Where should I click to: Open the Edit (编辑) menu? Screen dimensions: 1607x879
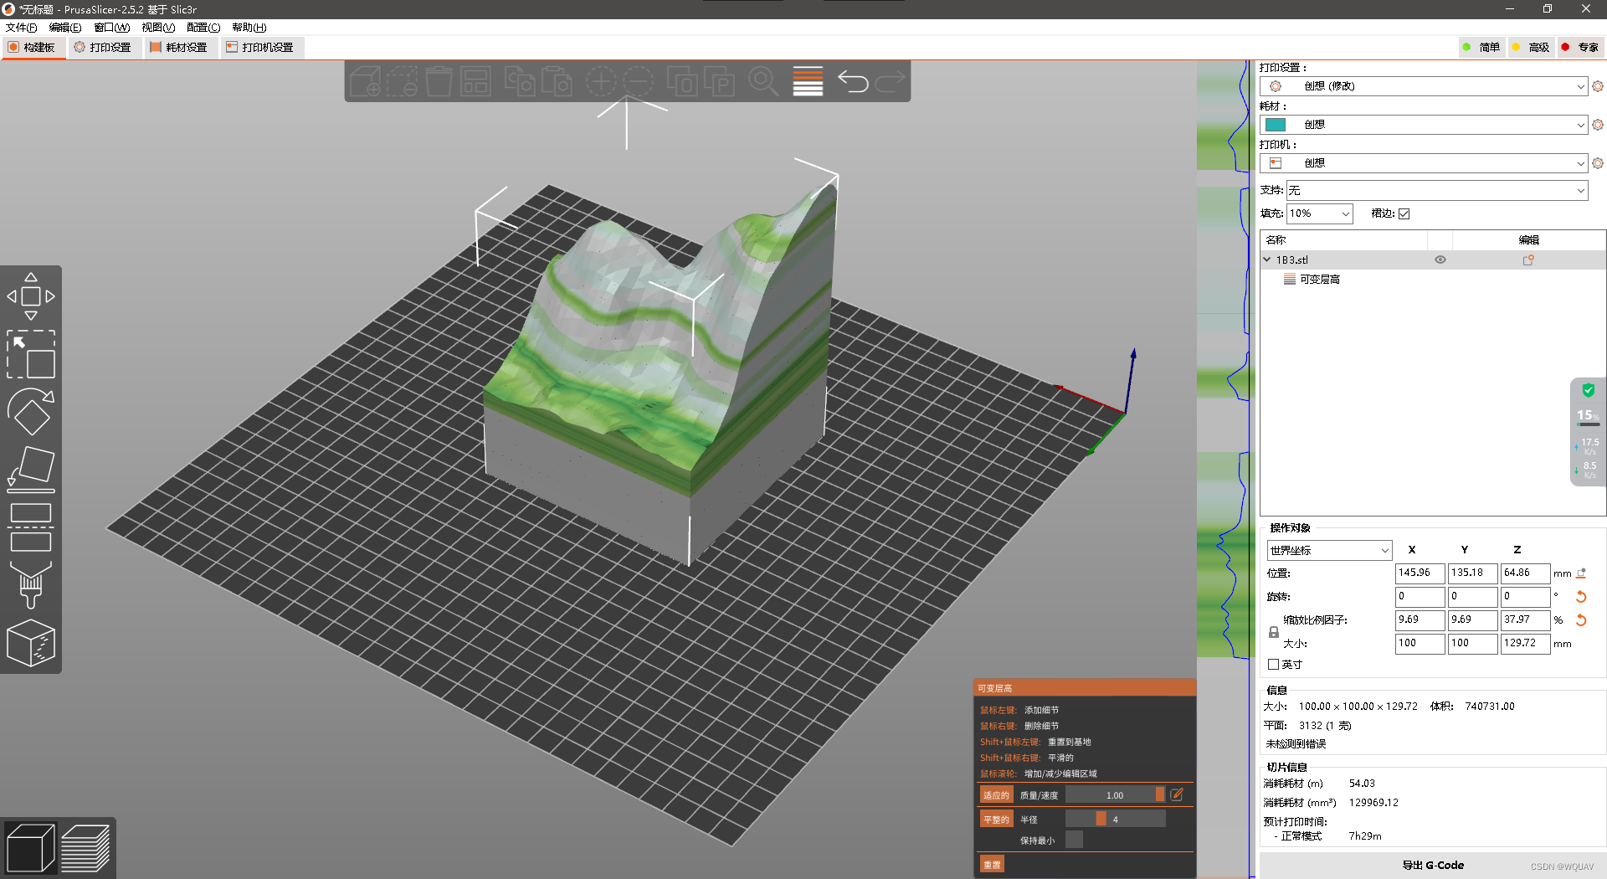pos(65,28)
